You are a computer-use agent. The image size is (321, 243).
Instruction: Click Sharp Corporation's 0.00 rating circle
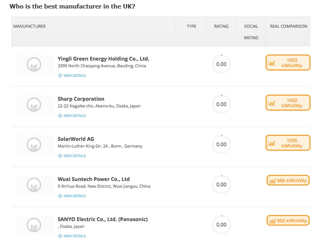221,104
